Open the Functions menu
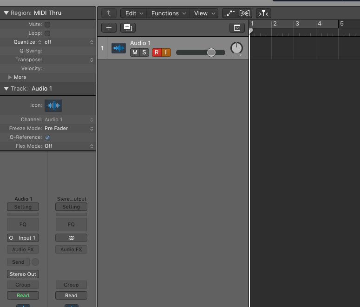This screenshot has width=360, height=307. pos(168,13)
